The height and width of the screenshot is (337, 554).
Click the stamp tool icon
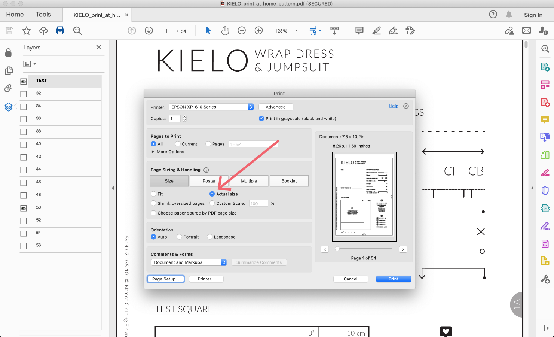pyautogui.click(x=410, y=31)
